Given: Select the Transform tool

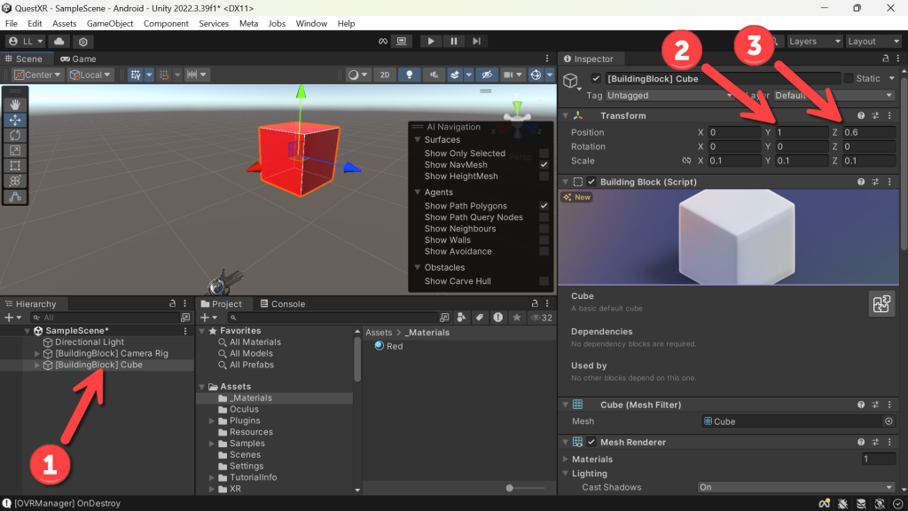Looking at the screenshot, I should click(15, 181).
